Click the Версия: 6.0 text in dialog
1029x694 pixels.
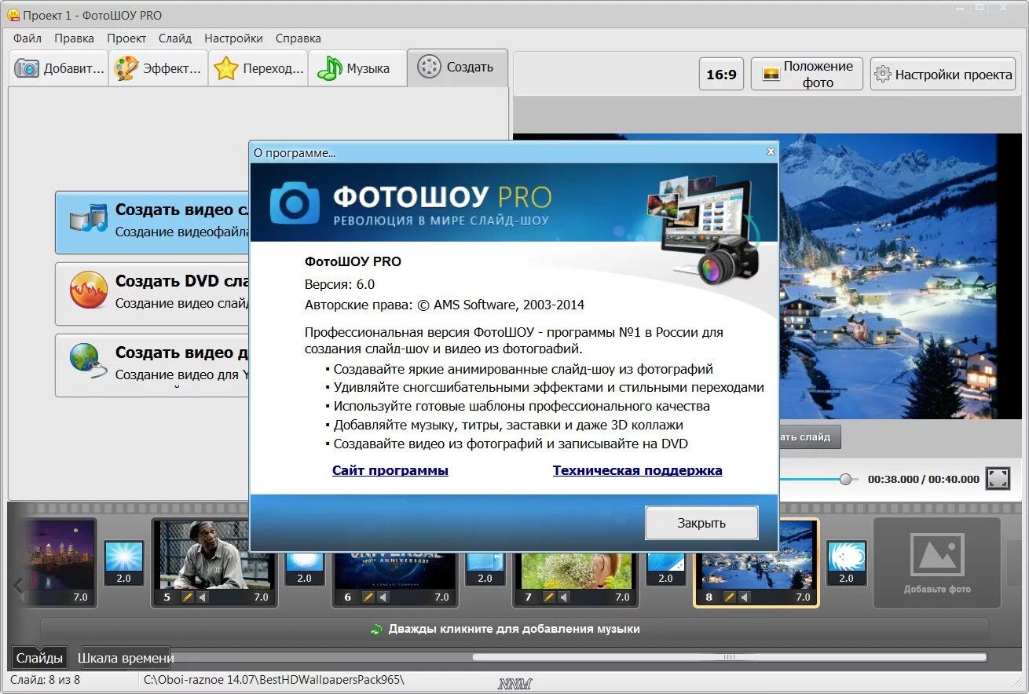click(339, 284)
